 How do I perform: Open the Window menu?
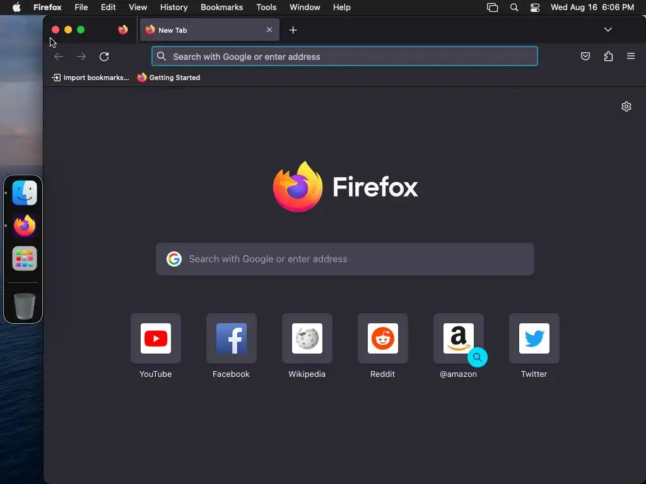[x=305, y=8]
